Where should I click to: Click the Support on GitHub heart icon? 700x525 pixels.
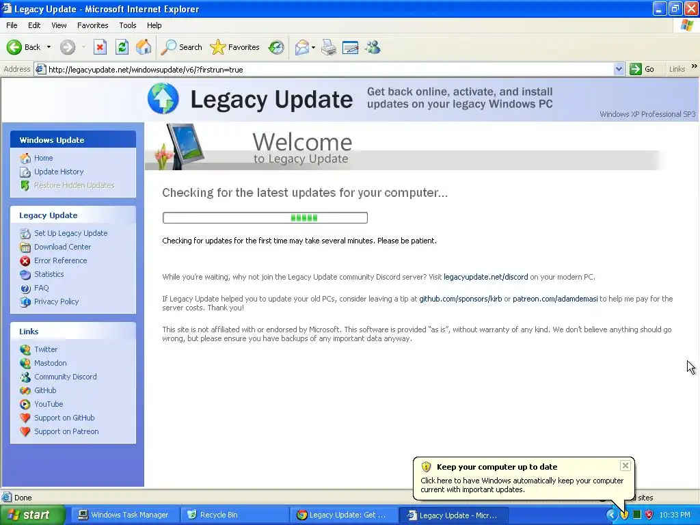[x=25, y=418]
